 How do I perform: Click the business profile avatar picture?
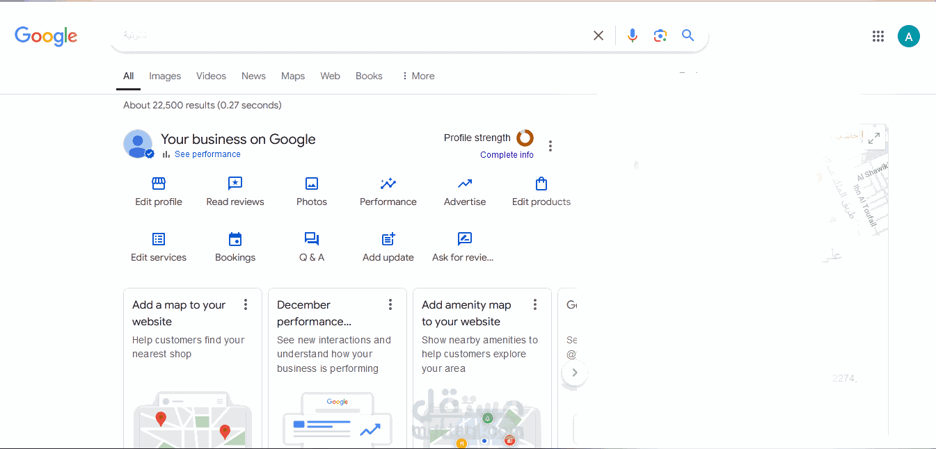coord(138,144)
